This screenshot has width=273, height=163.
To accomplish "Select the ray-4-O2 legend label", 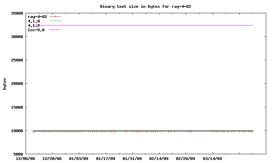I will pos(37,16).
